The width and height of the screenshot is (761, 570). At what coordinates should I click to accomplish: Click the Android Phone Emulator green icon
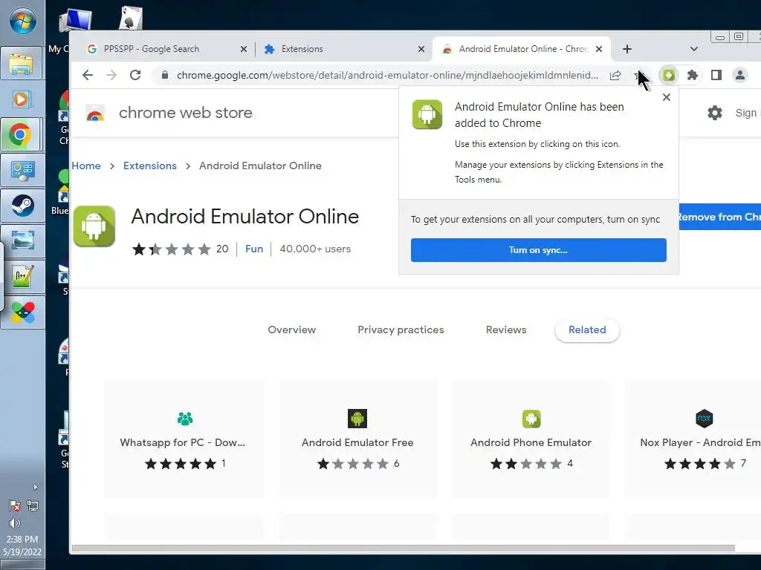pos(531,419)
